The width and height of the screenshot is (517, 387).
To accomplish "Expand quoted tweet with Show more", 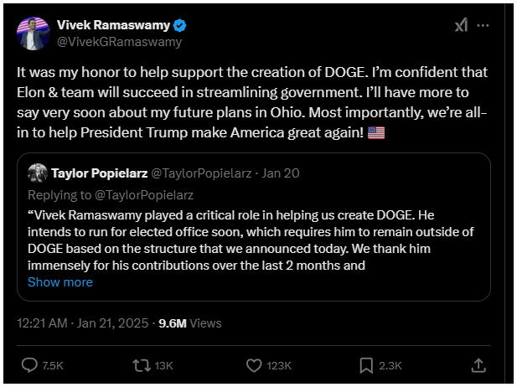I will (60, 282).
